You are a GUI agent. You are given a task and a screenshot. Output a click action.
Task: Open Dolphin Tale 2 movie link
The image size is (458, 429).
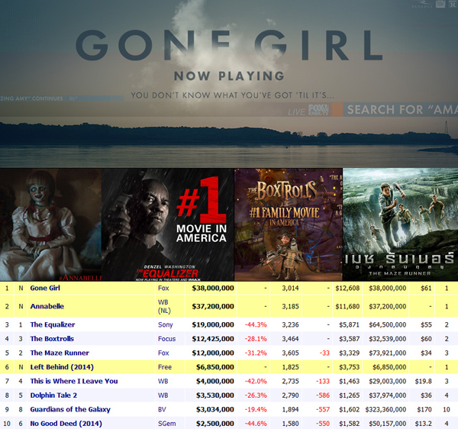(x=53, y=395)
